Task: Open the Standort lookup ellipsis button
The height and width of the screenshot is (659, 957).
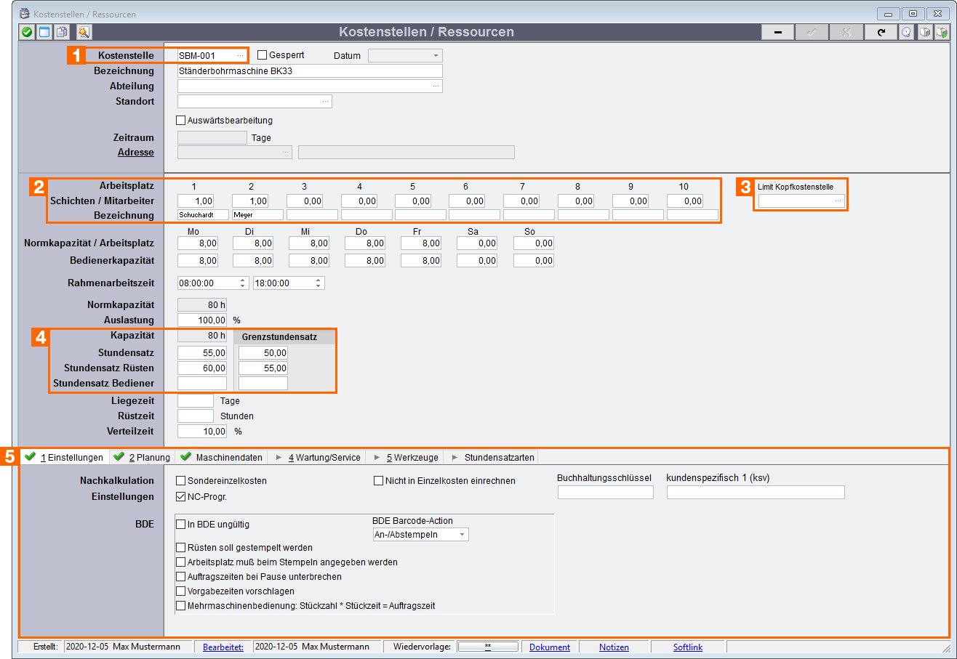Action: (325, 101)
